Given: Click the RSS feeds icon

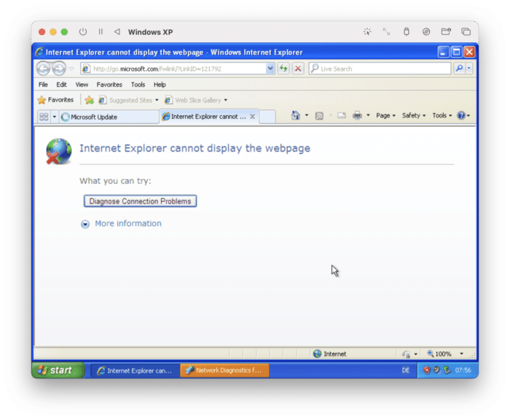Looking at the screenshot, I should click(319, 116).
